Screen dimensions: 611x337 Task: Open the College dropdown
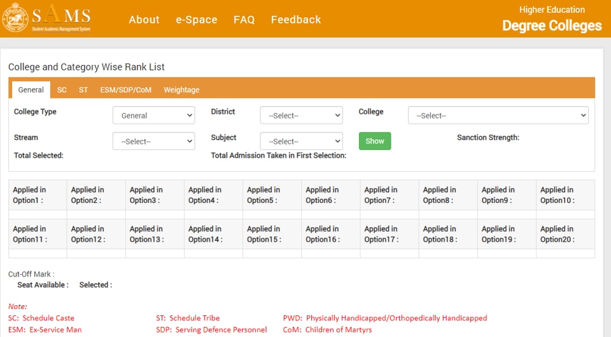pyautogui.click(x=498, y=116)
